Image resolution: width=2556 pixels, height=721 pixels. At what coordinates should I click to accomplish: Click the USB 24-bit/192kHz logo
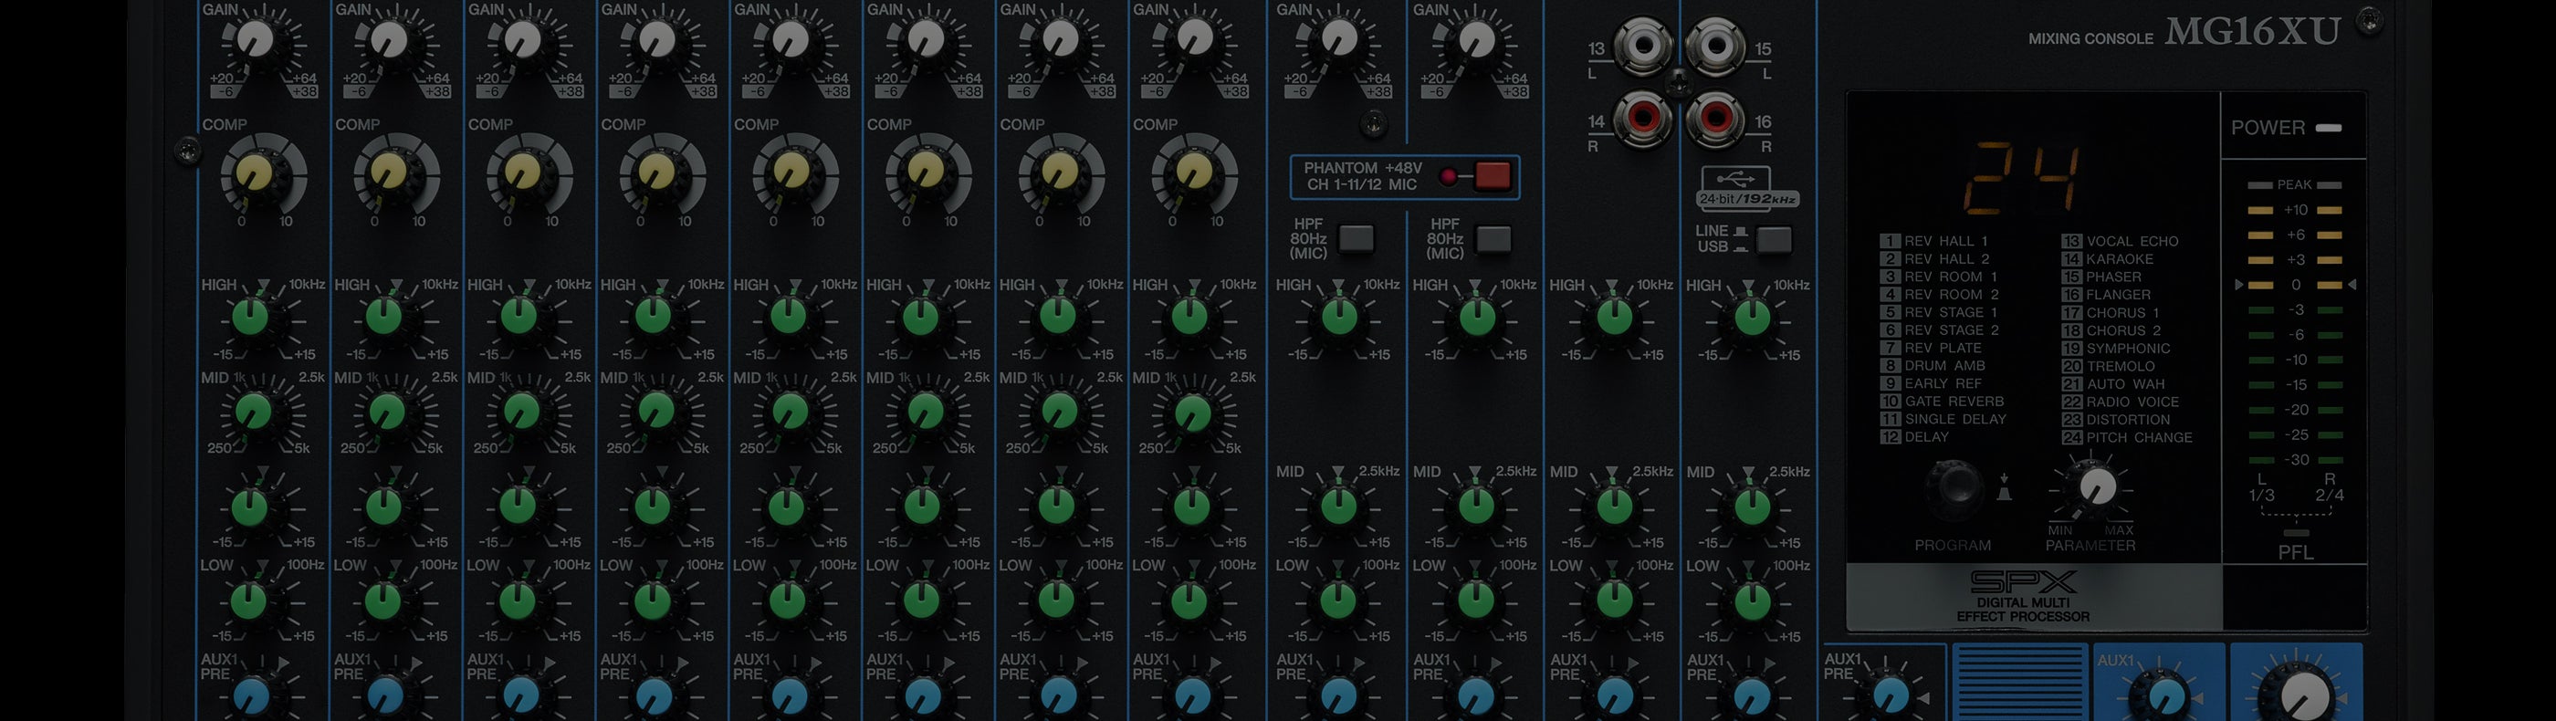pos(1747,187)
